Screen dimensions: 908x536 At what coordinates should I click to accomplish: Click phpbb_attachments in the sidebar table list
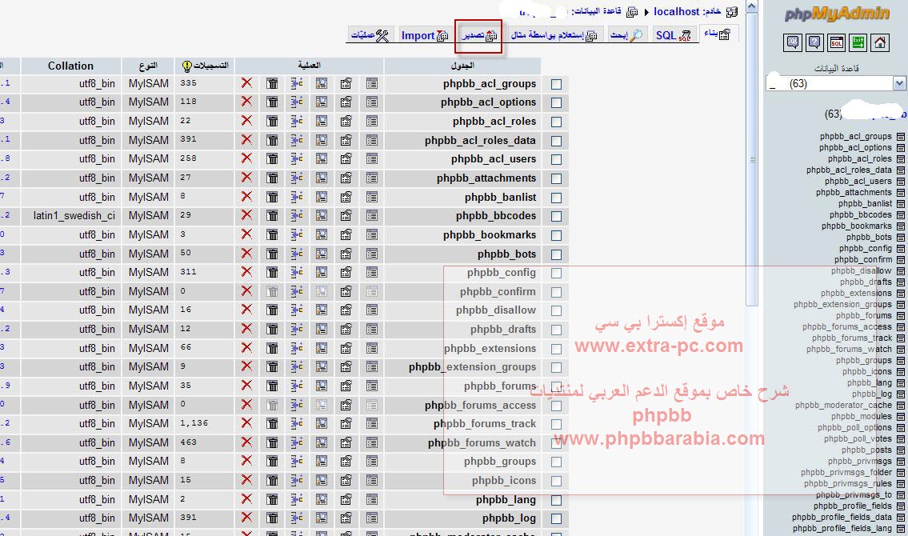pyautogui.click(x=854, y=192)
